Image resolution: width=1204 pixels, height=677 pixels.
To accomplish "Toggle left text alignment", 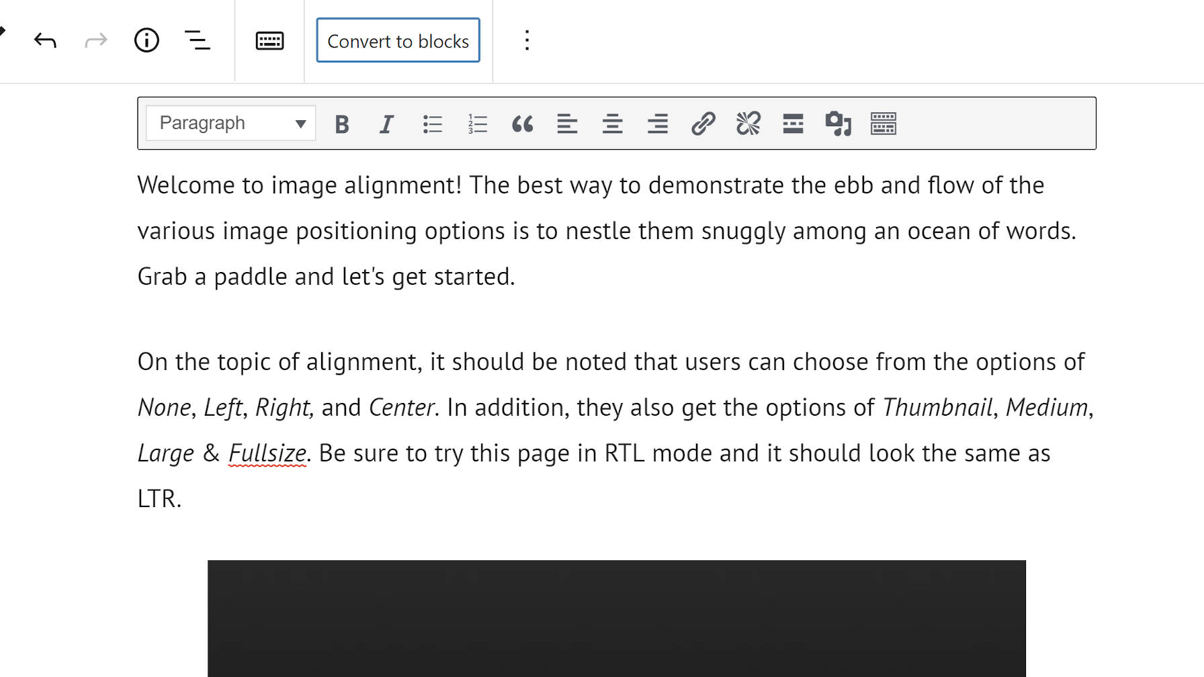I will pos(567,124).
